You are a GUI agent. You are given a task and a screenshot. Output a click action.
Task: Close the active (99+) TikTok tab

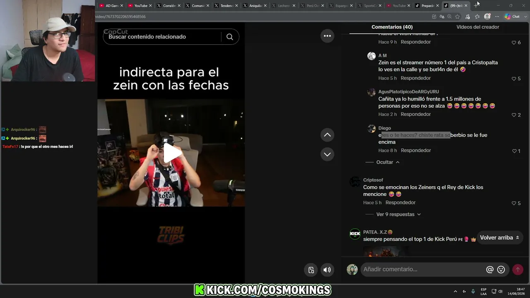pos(466,6)
